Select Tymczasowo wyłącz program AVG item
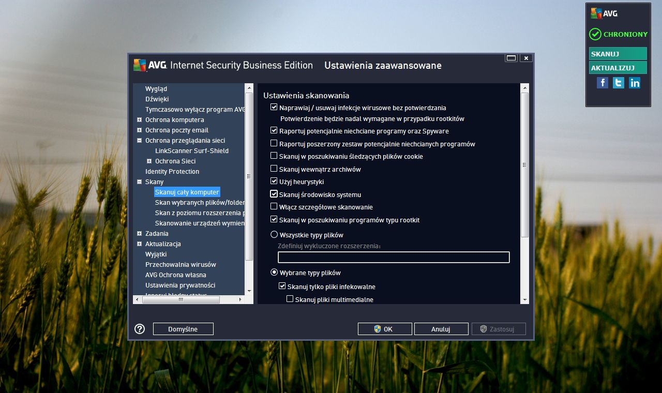Viewport: 662px width, 393px height. [x=195, y=110]
